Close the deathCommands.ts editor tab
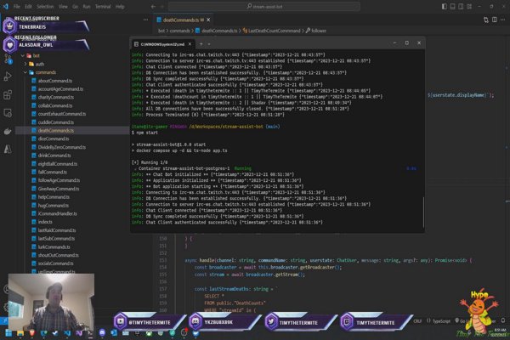510x340 pixels. pyautogui.click(x=208, y=20)
